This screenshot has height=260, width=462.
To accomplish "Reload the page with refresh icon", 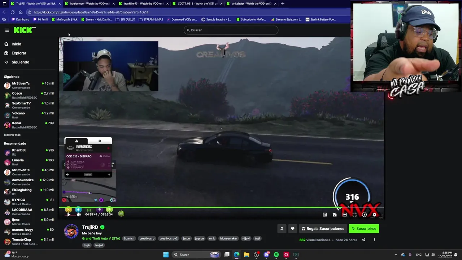I will coord(13,12).
